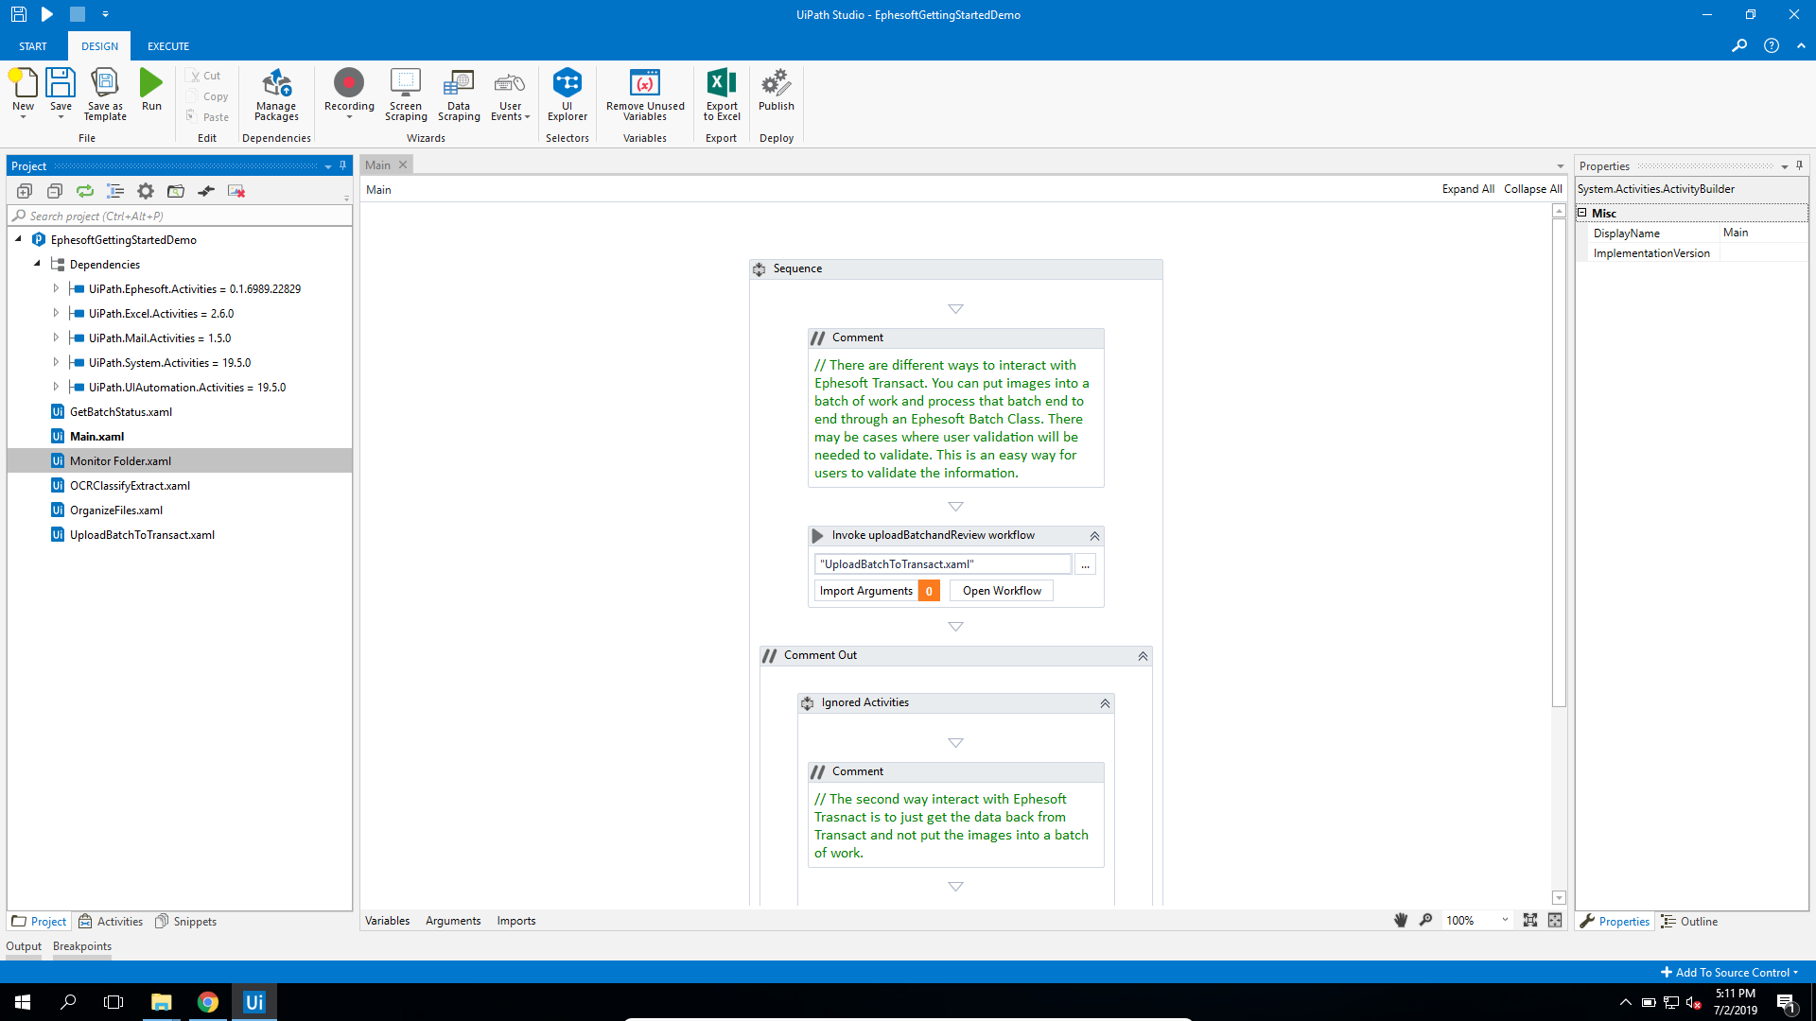1816x1021 pixels.
Task: Collapse the Invoke uploadBatchandReview workflow activity
Action: click(1094, 536)
